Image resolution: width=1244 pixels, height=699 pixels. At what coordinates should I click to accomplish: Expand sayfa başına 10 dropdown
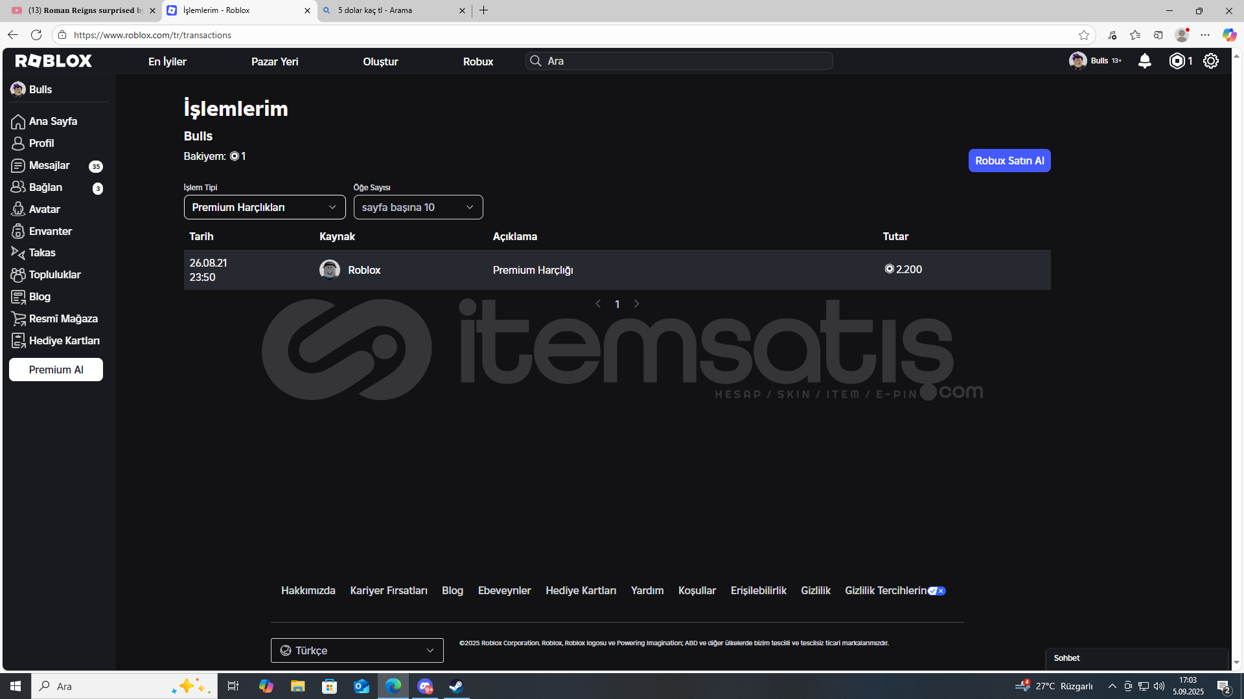[418, 207]
